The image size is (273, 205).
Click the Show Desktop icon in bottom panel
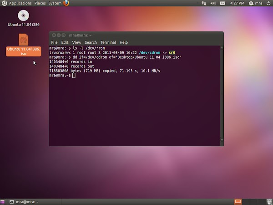click(x=2, y=202)
